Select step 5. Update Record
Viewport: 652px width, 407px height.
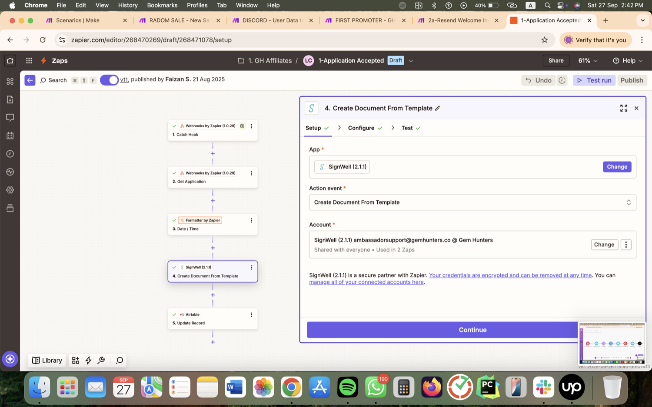(x=213, y=319)
